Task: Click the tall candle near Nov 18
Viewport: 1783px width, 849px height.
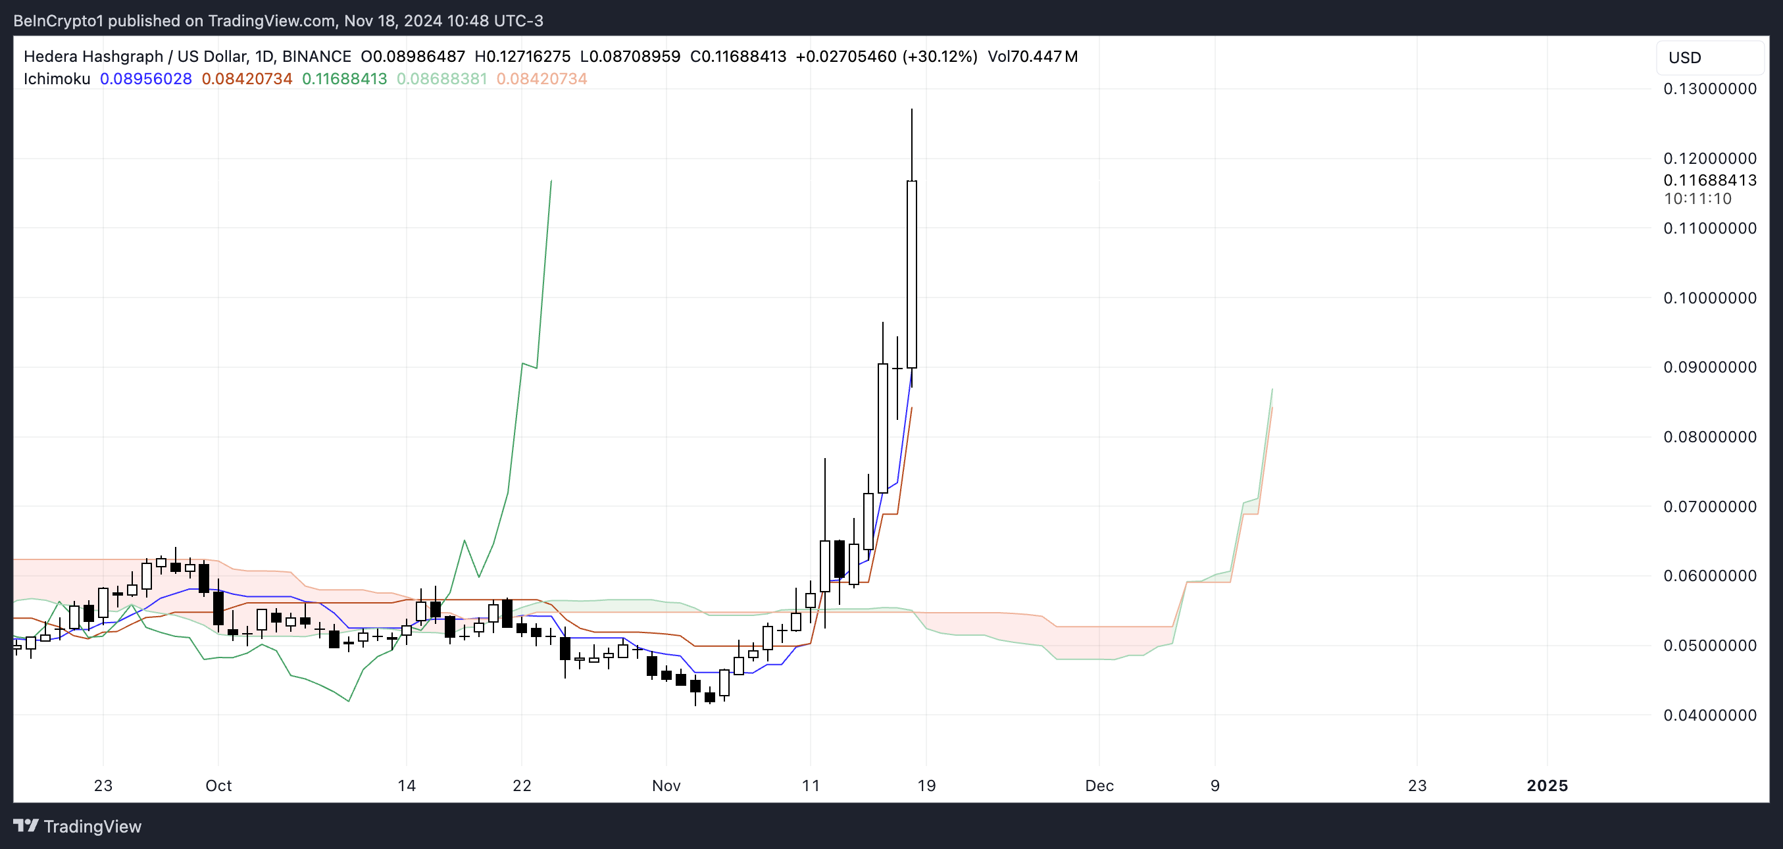Action: click(911, 270)
